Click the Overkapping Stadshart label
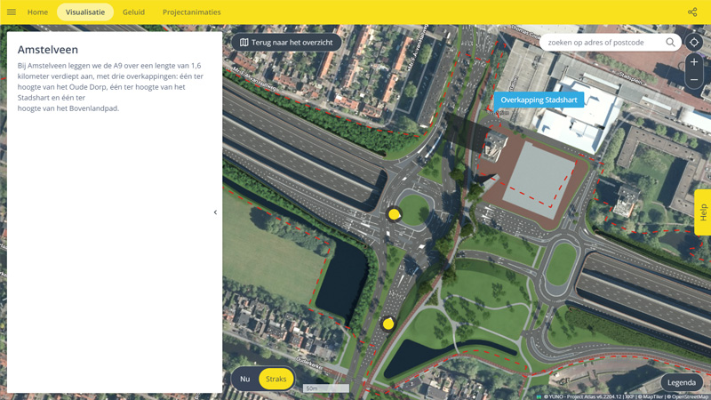The height and width of the screenshot is (400, 711). (539, 100)
